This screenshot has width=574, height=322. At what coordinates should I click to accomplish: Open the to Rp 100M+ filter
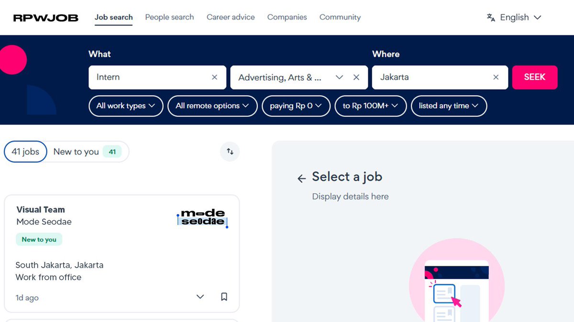(371, 106)
